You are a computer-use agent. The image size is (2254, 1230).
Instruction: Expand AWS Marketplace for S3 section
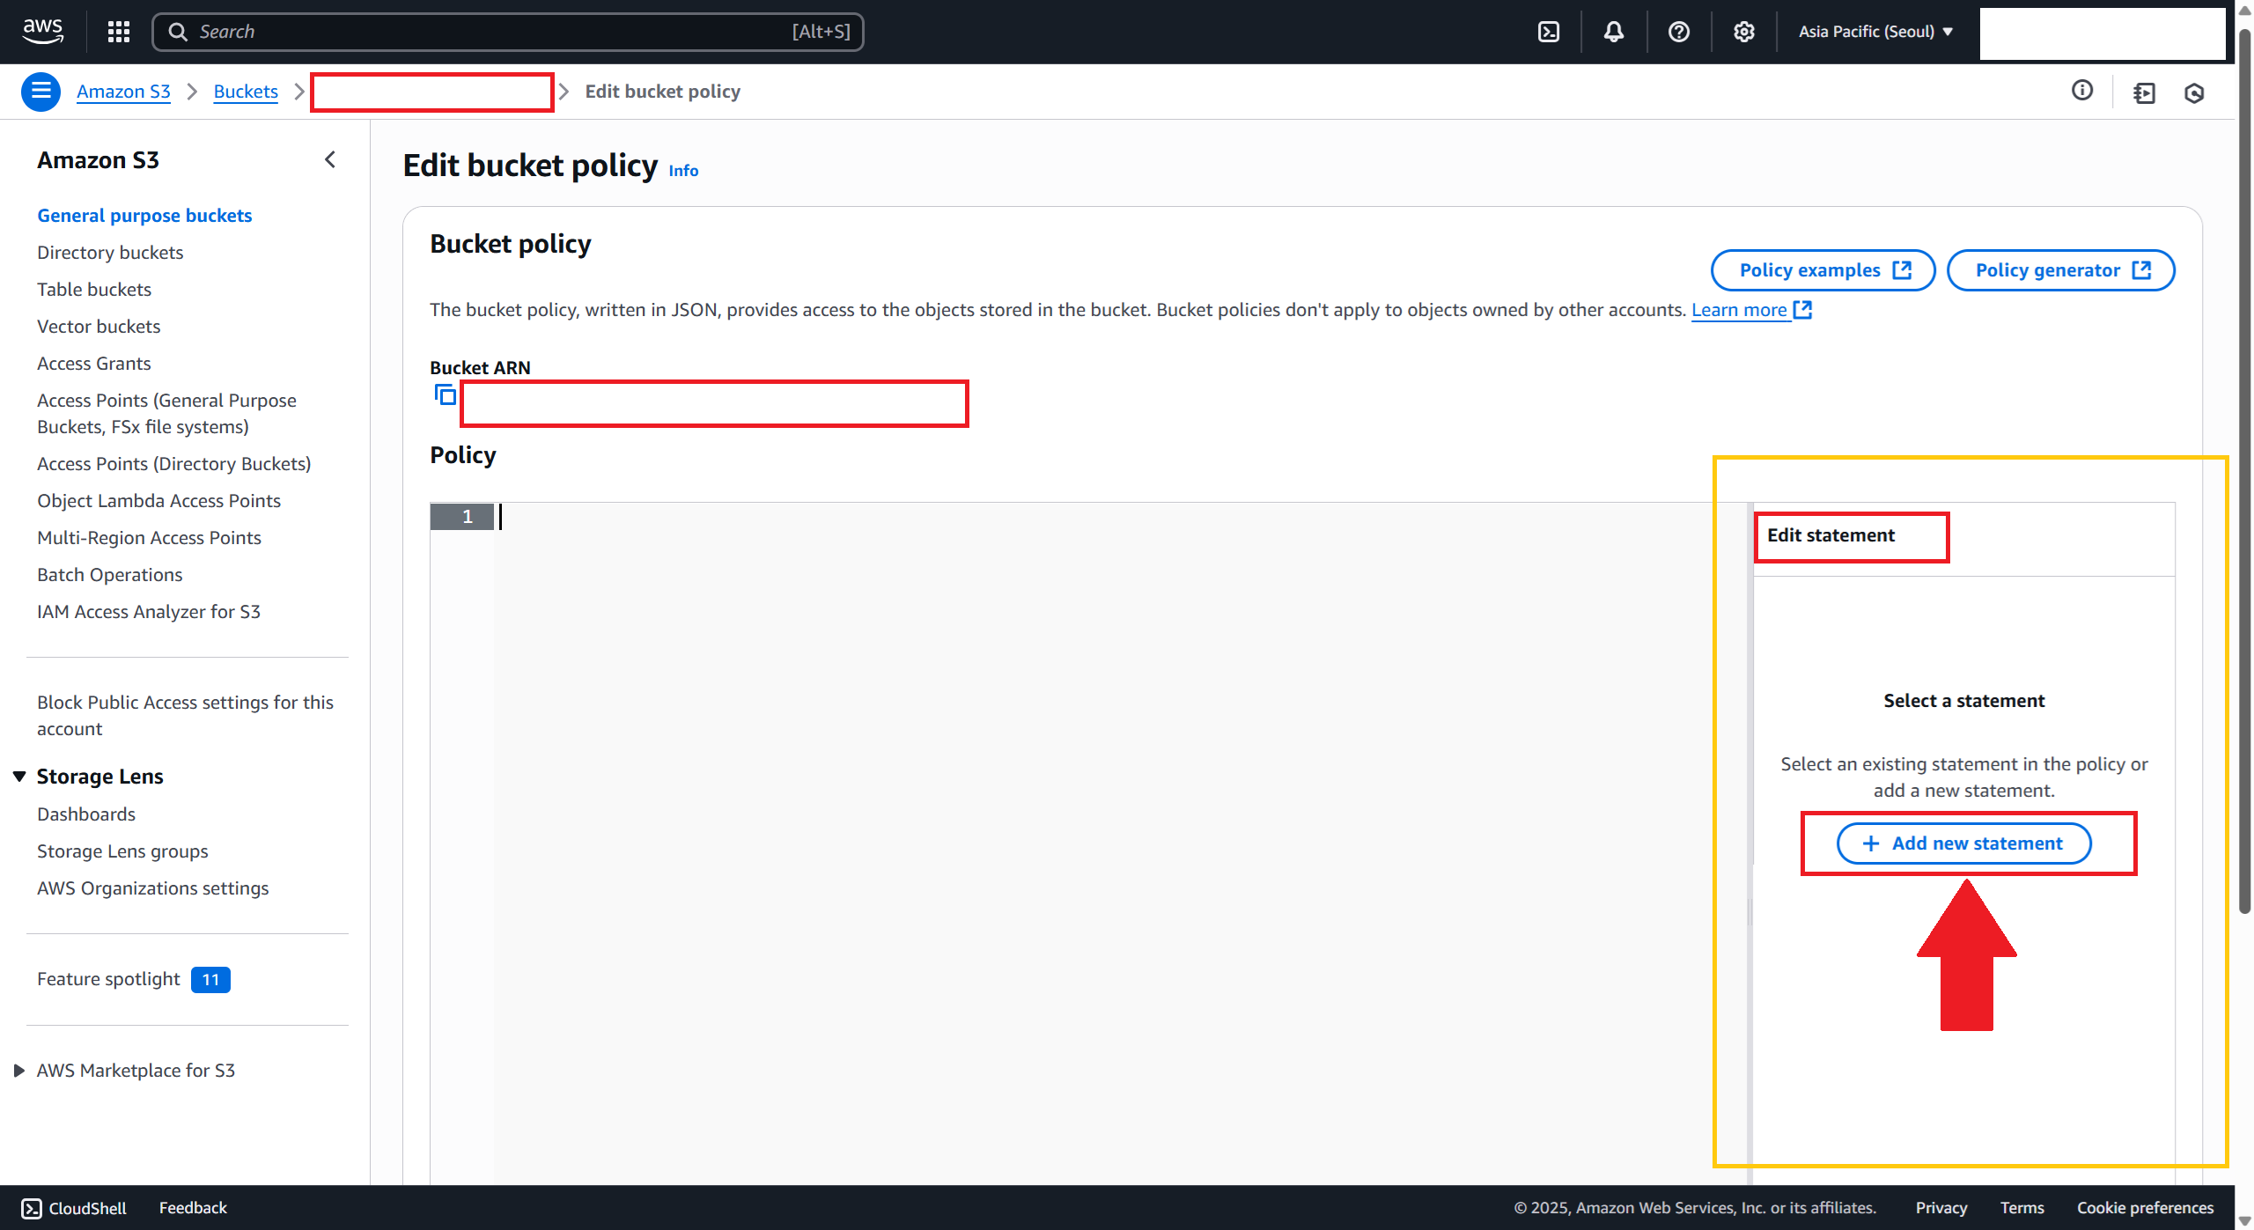pos(19,1070)
